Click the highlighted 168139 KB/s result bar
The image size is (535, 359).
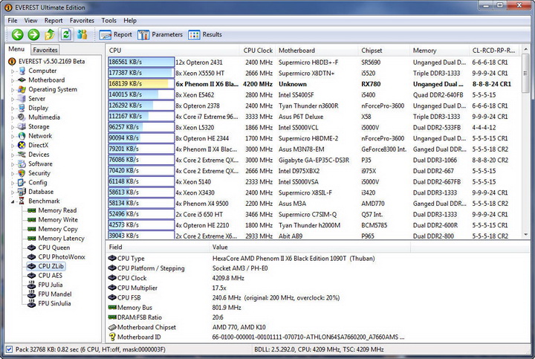tap(141, 83)
